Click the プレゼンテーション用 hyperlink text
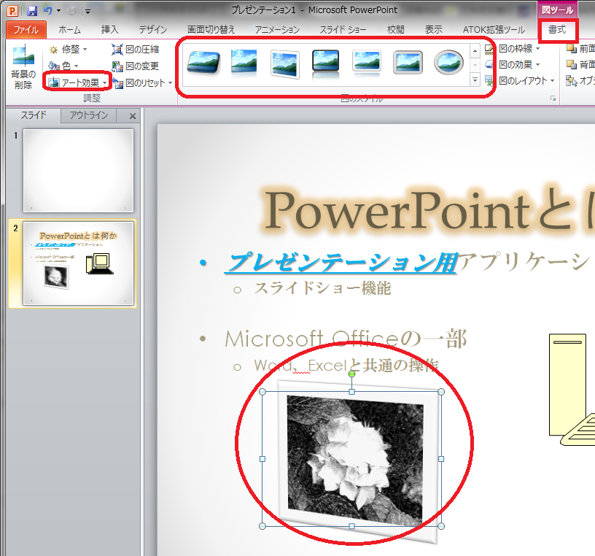The height and width of the screenshot is (556, 595). point(341,263)
